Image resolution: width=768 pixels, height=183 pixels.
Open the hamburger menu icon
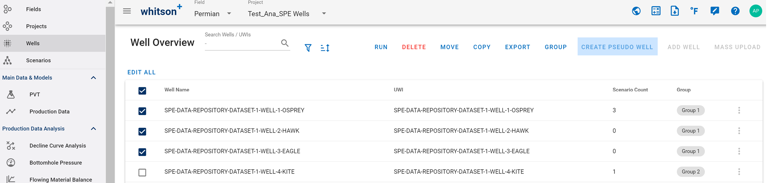[x=127, y=11]
